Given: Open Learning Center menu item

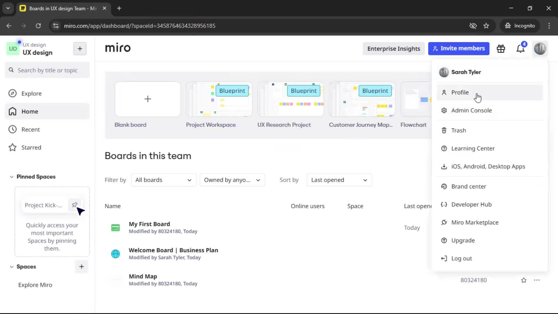Looking at the screenshot, I should click(x=490, y=149).
